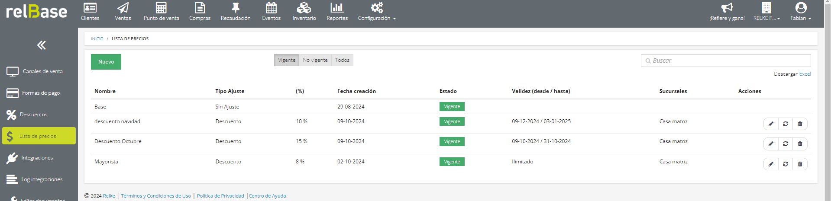The height and width of the screenshot is (201, 831).
Task: Edit Mayorista price list
Action: point(771,164)
